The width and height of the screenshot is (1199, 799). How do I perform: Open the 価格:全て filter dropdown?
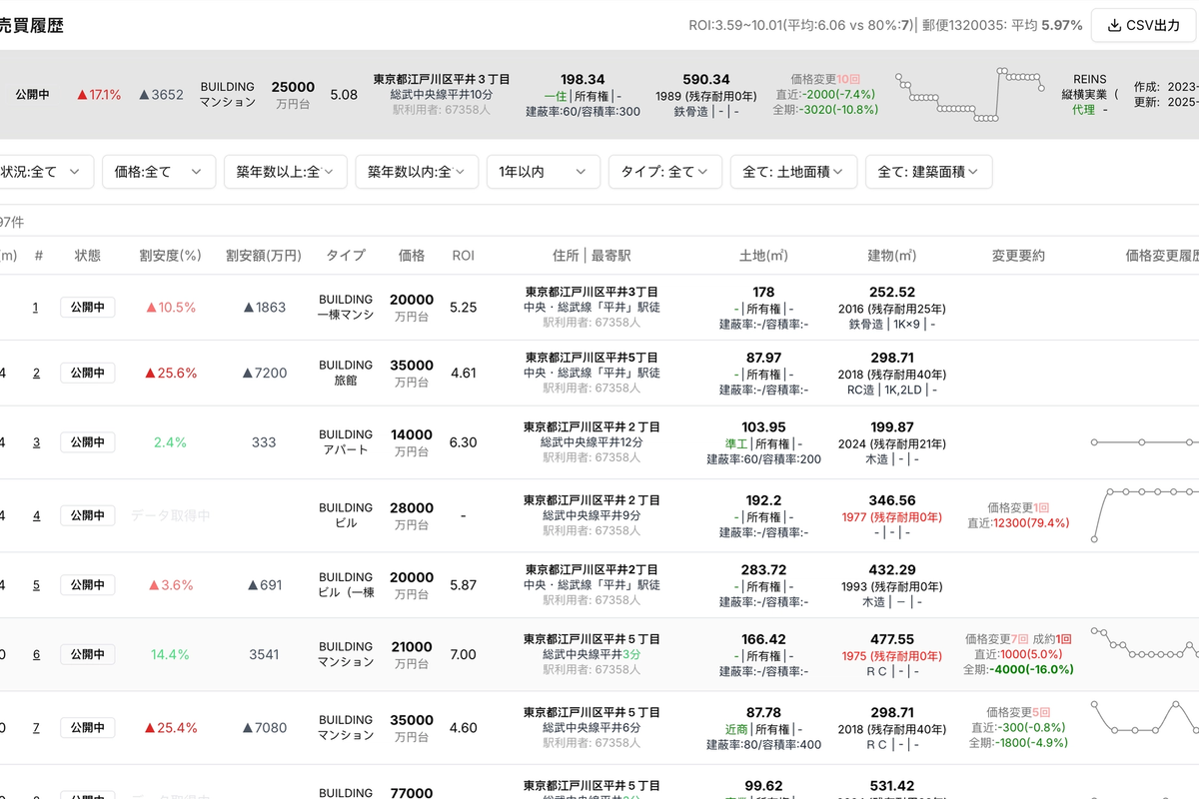click(x=159, y=172)
